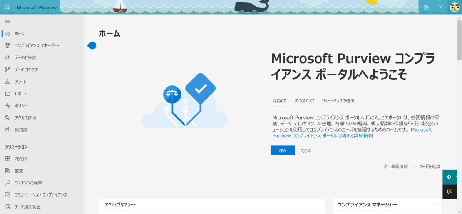462x214 pixels.
Task: Click the コミュニケーション コンプライアンス icon
Action: (x=7, y=195)
